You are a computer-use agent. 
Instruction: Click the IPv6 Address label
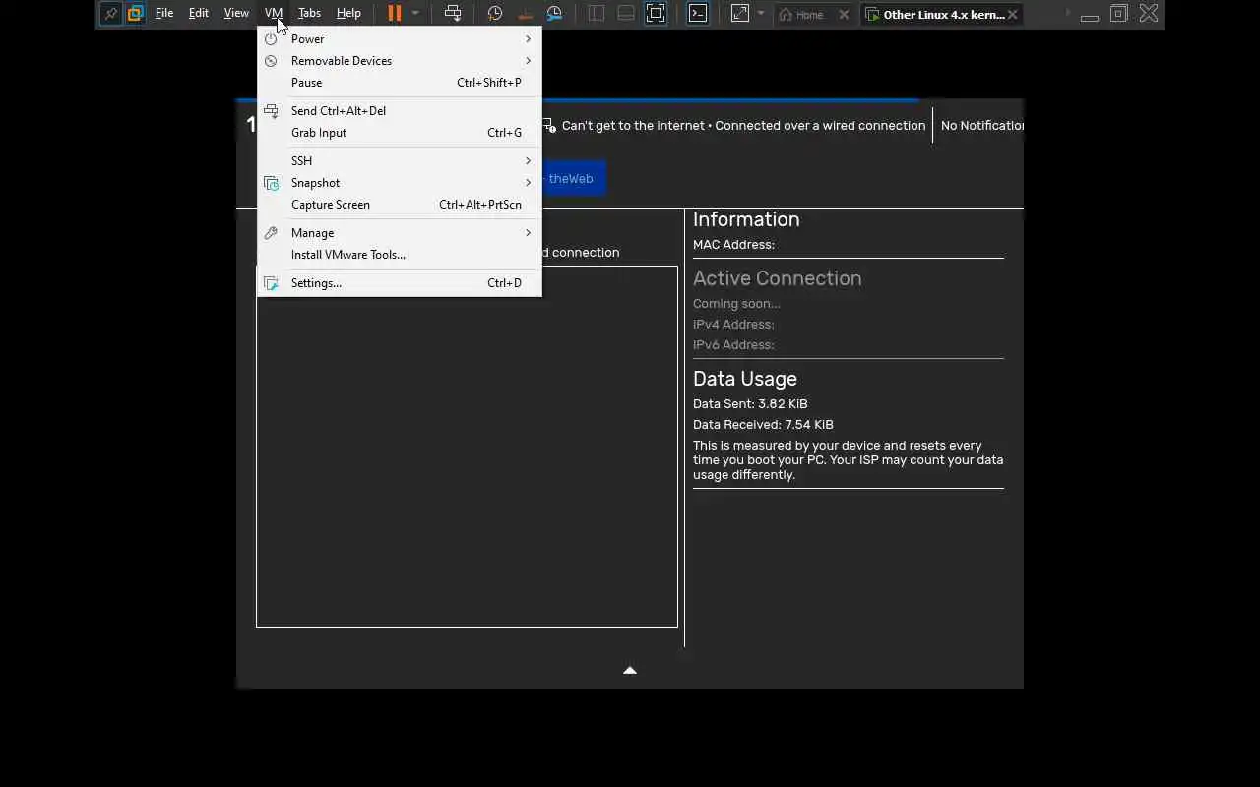pos(733,345)
